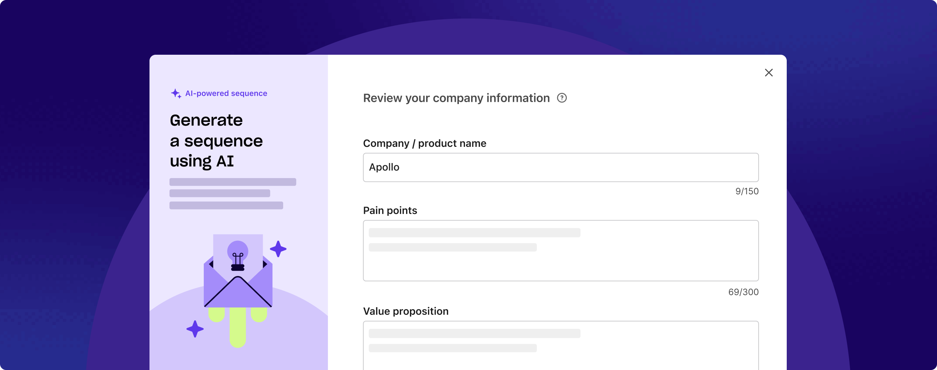Screen dimensions: 937x370
Task: Click the sparkle icon next to AI-powered sequence
Action: [x=176, y=93]
